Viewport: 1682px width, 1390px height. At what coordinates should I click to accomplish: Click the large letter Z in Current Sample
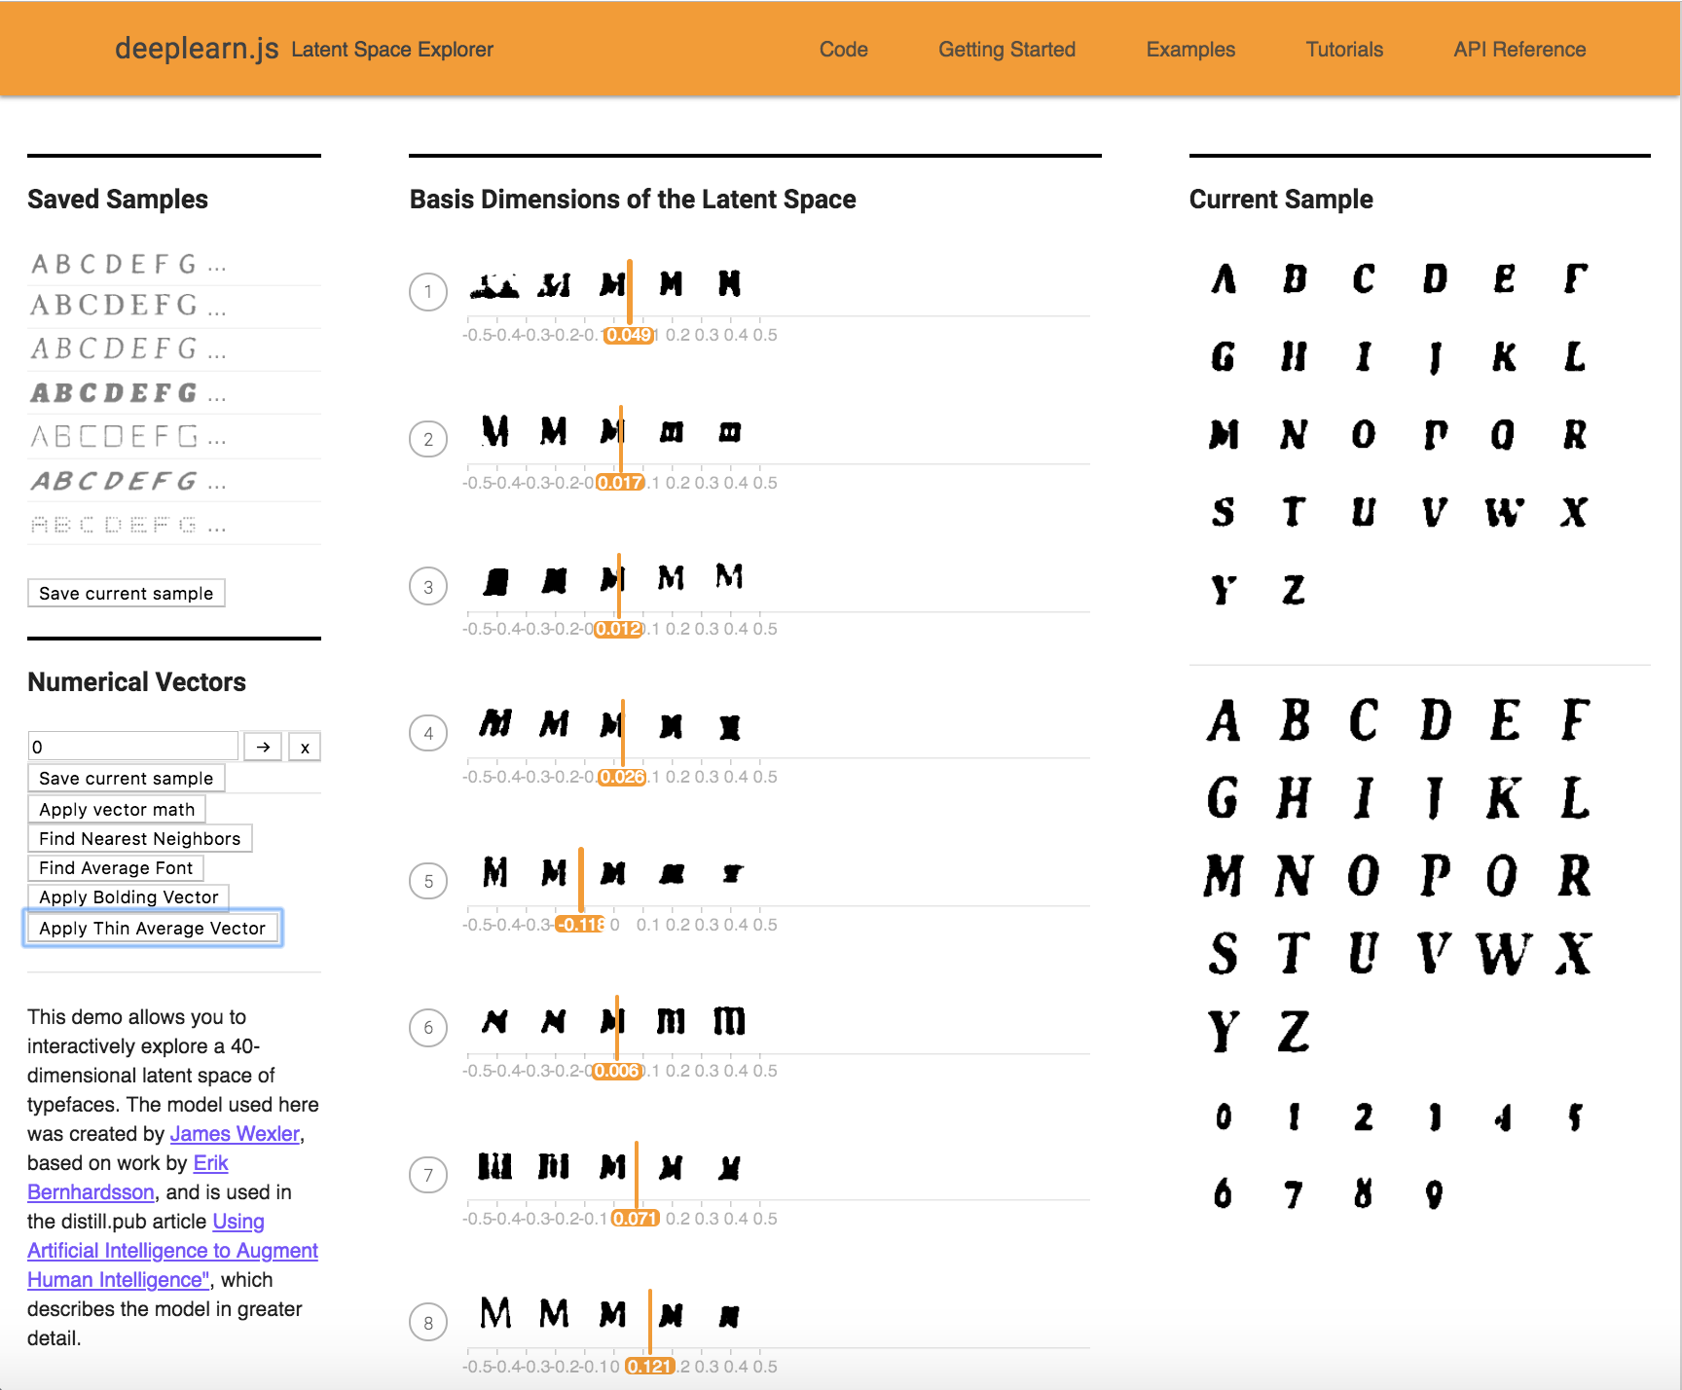(x=1294, y=1032)
